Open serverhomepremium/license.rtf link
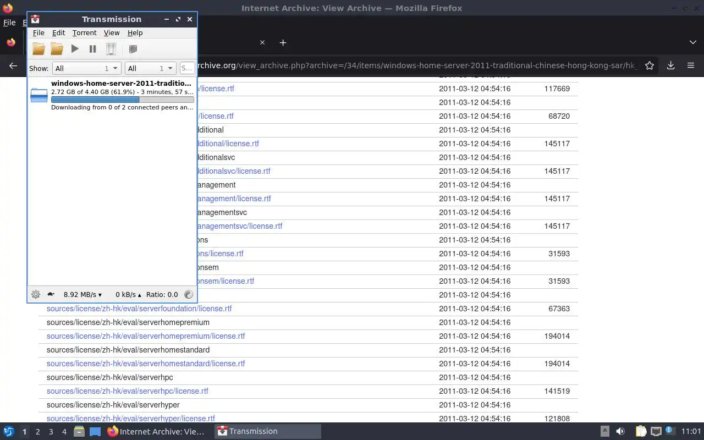 tap(146, 336)
